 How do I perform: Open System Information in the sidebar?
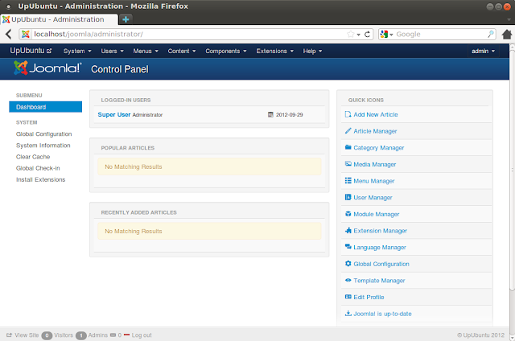click(x=43, y=146)
